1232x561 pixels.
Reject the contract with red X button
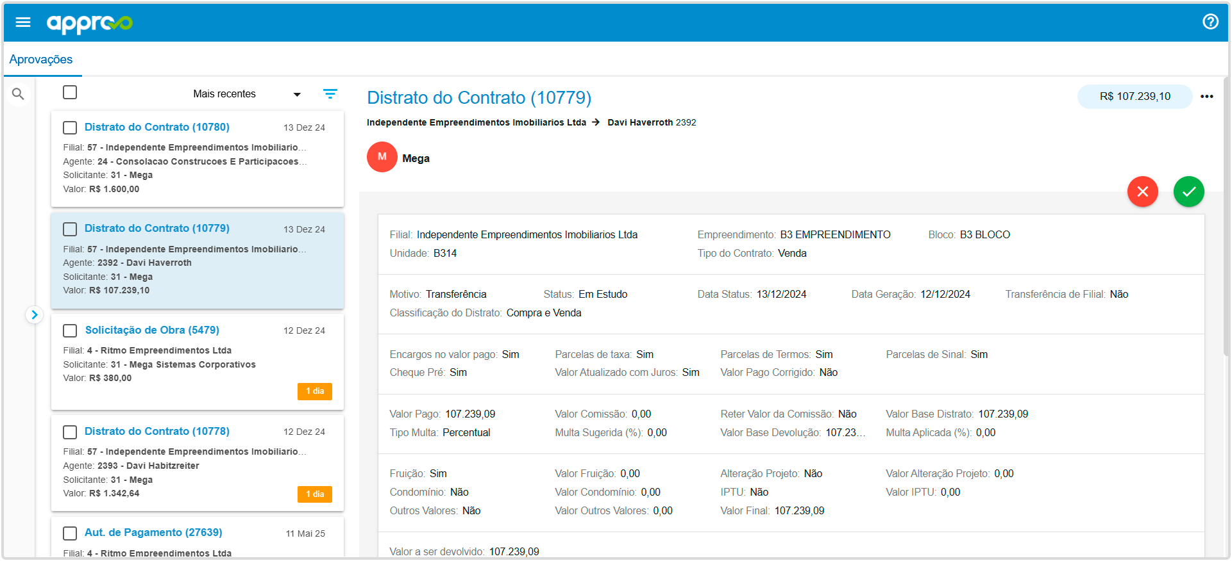point(1142,191)
